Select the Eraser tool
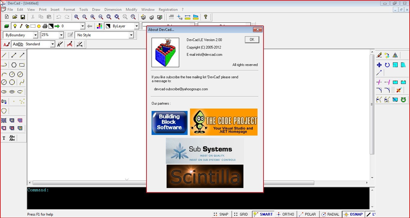This screenshot has width=410, height=218. (x=379, y=55)
